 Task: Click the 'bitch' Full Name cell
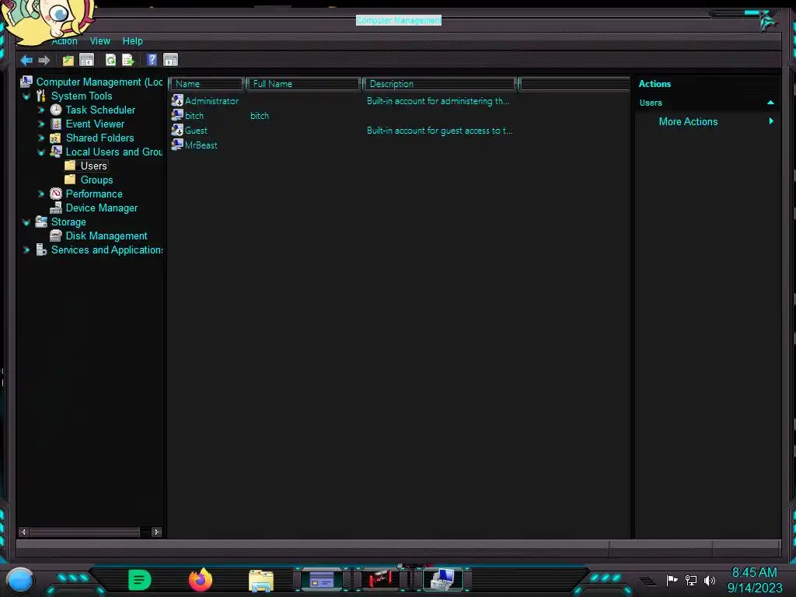click(260, 116)
